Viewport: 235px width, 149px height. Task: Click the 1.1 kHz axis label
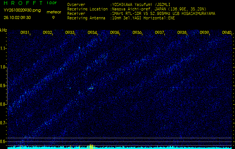point(3,49)
